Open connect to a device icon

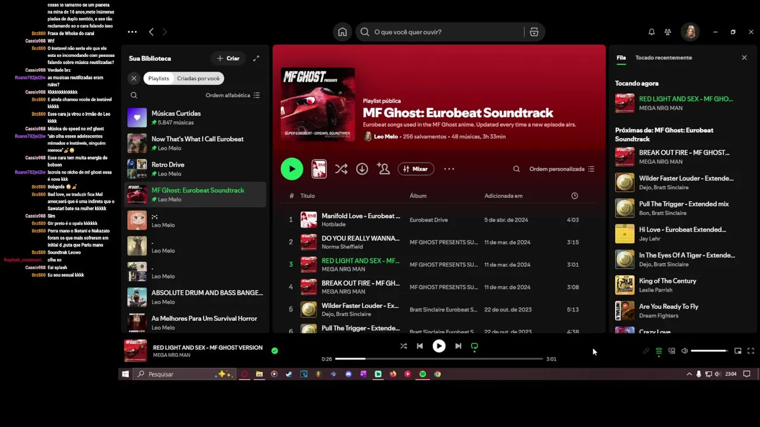[672, 351]
